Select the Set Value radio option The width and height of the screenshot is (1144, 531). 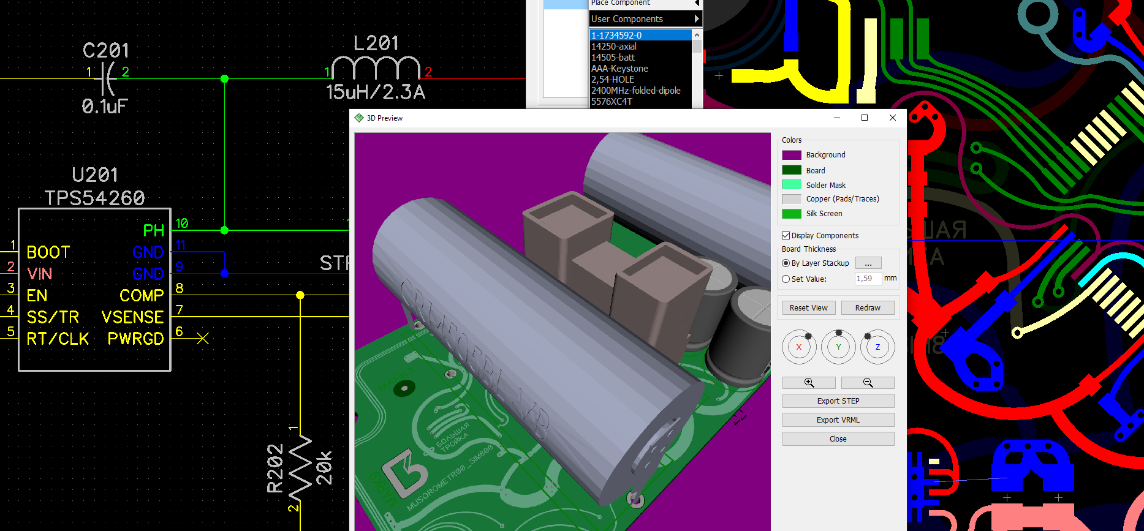tap(786, 279)
